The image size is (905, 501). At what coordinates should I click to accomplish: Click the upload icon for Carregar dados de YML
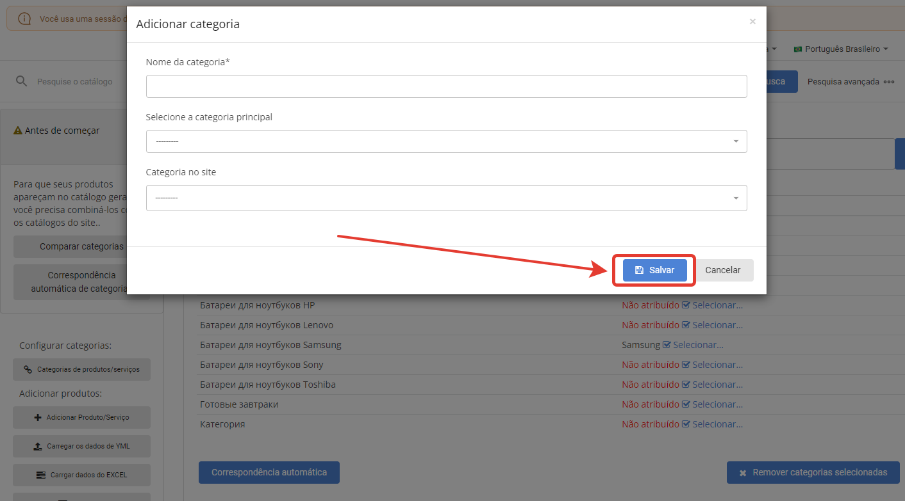click(38, 446)
